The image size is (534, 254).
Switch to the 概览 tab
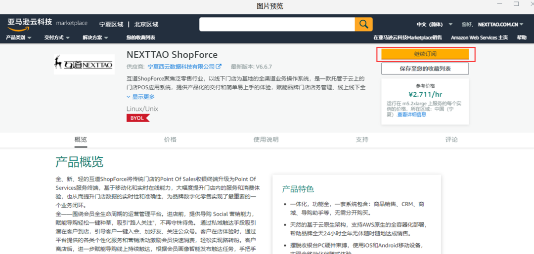click(x=81, y=140)
